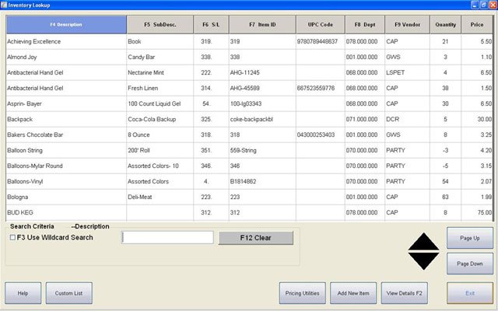Click the Inventory Lookup title bar icon
The image size is (498, 311).
point(5,5)
